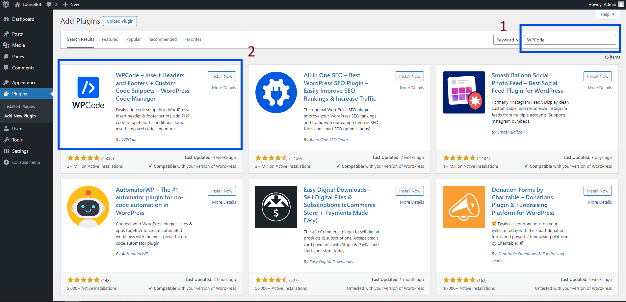Click the AutomatorWP robot logo
The width and height of the screenshot is (626, 302).
[88, 207]
